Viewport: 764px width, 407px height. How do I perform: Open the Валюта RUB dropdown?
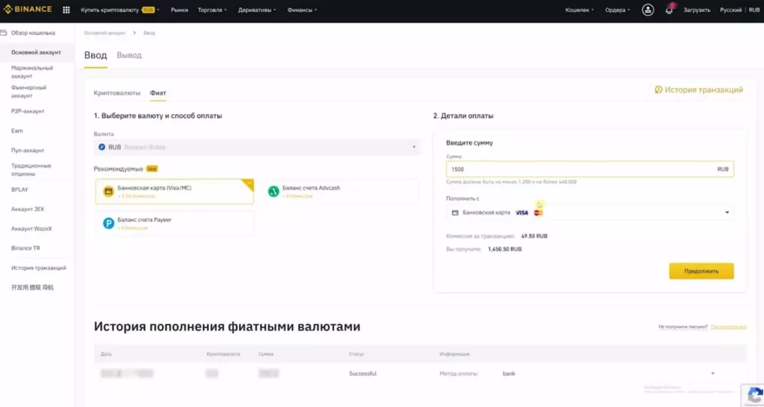coord(257,147)
